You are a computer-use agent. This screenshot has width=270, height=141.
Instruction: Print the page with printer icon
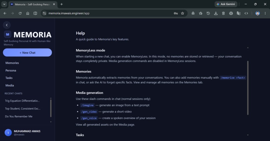pyautogui.click(x=231, y=13)
